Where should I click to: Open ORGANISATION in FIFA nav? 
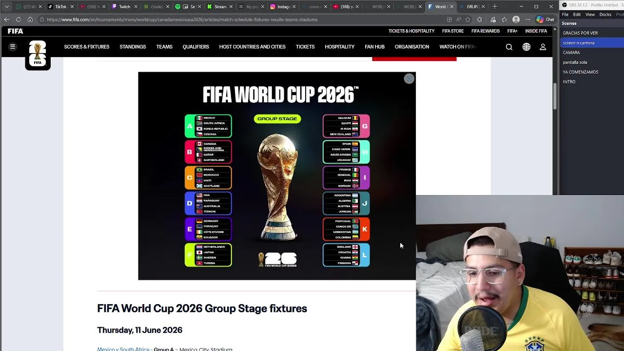412,47
